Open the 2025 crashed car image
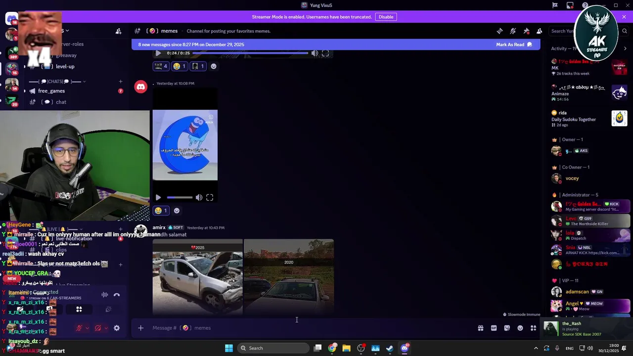Screen dimensions: 633x356 point(197,277)
